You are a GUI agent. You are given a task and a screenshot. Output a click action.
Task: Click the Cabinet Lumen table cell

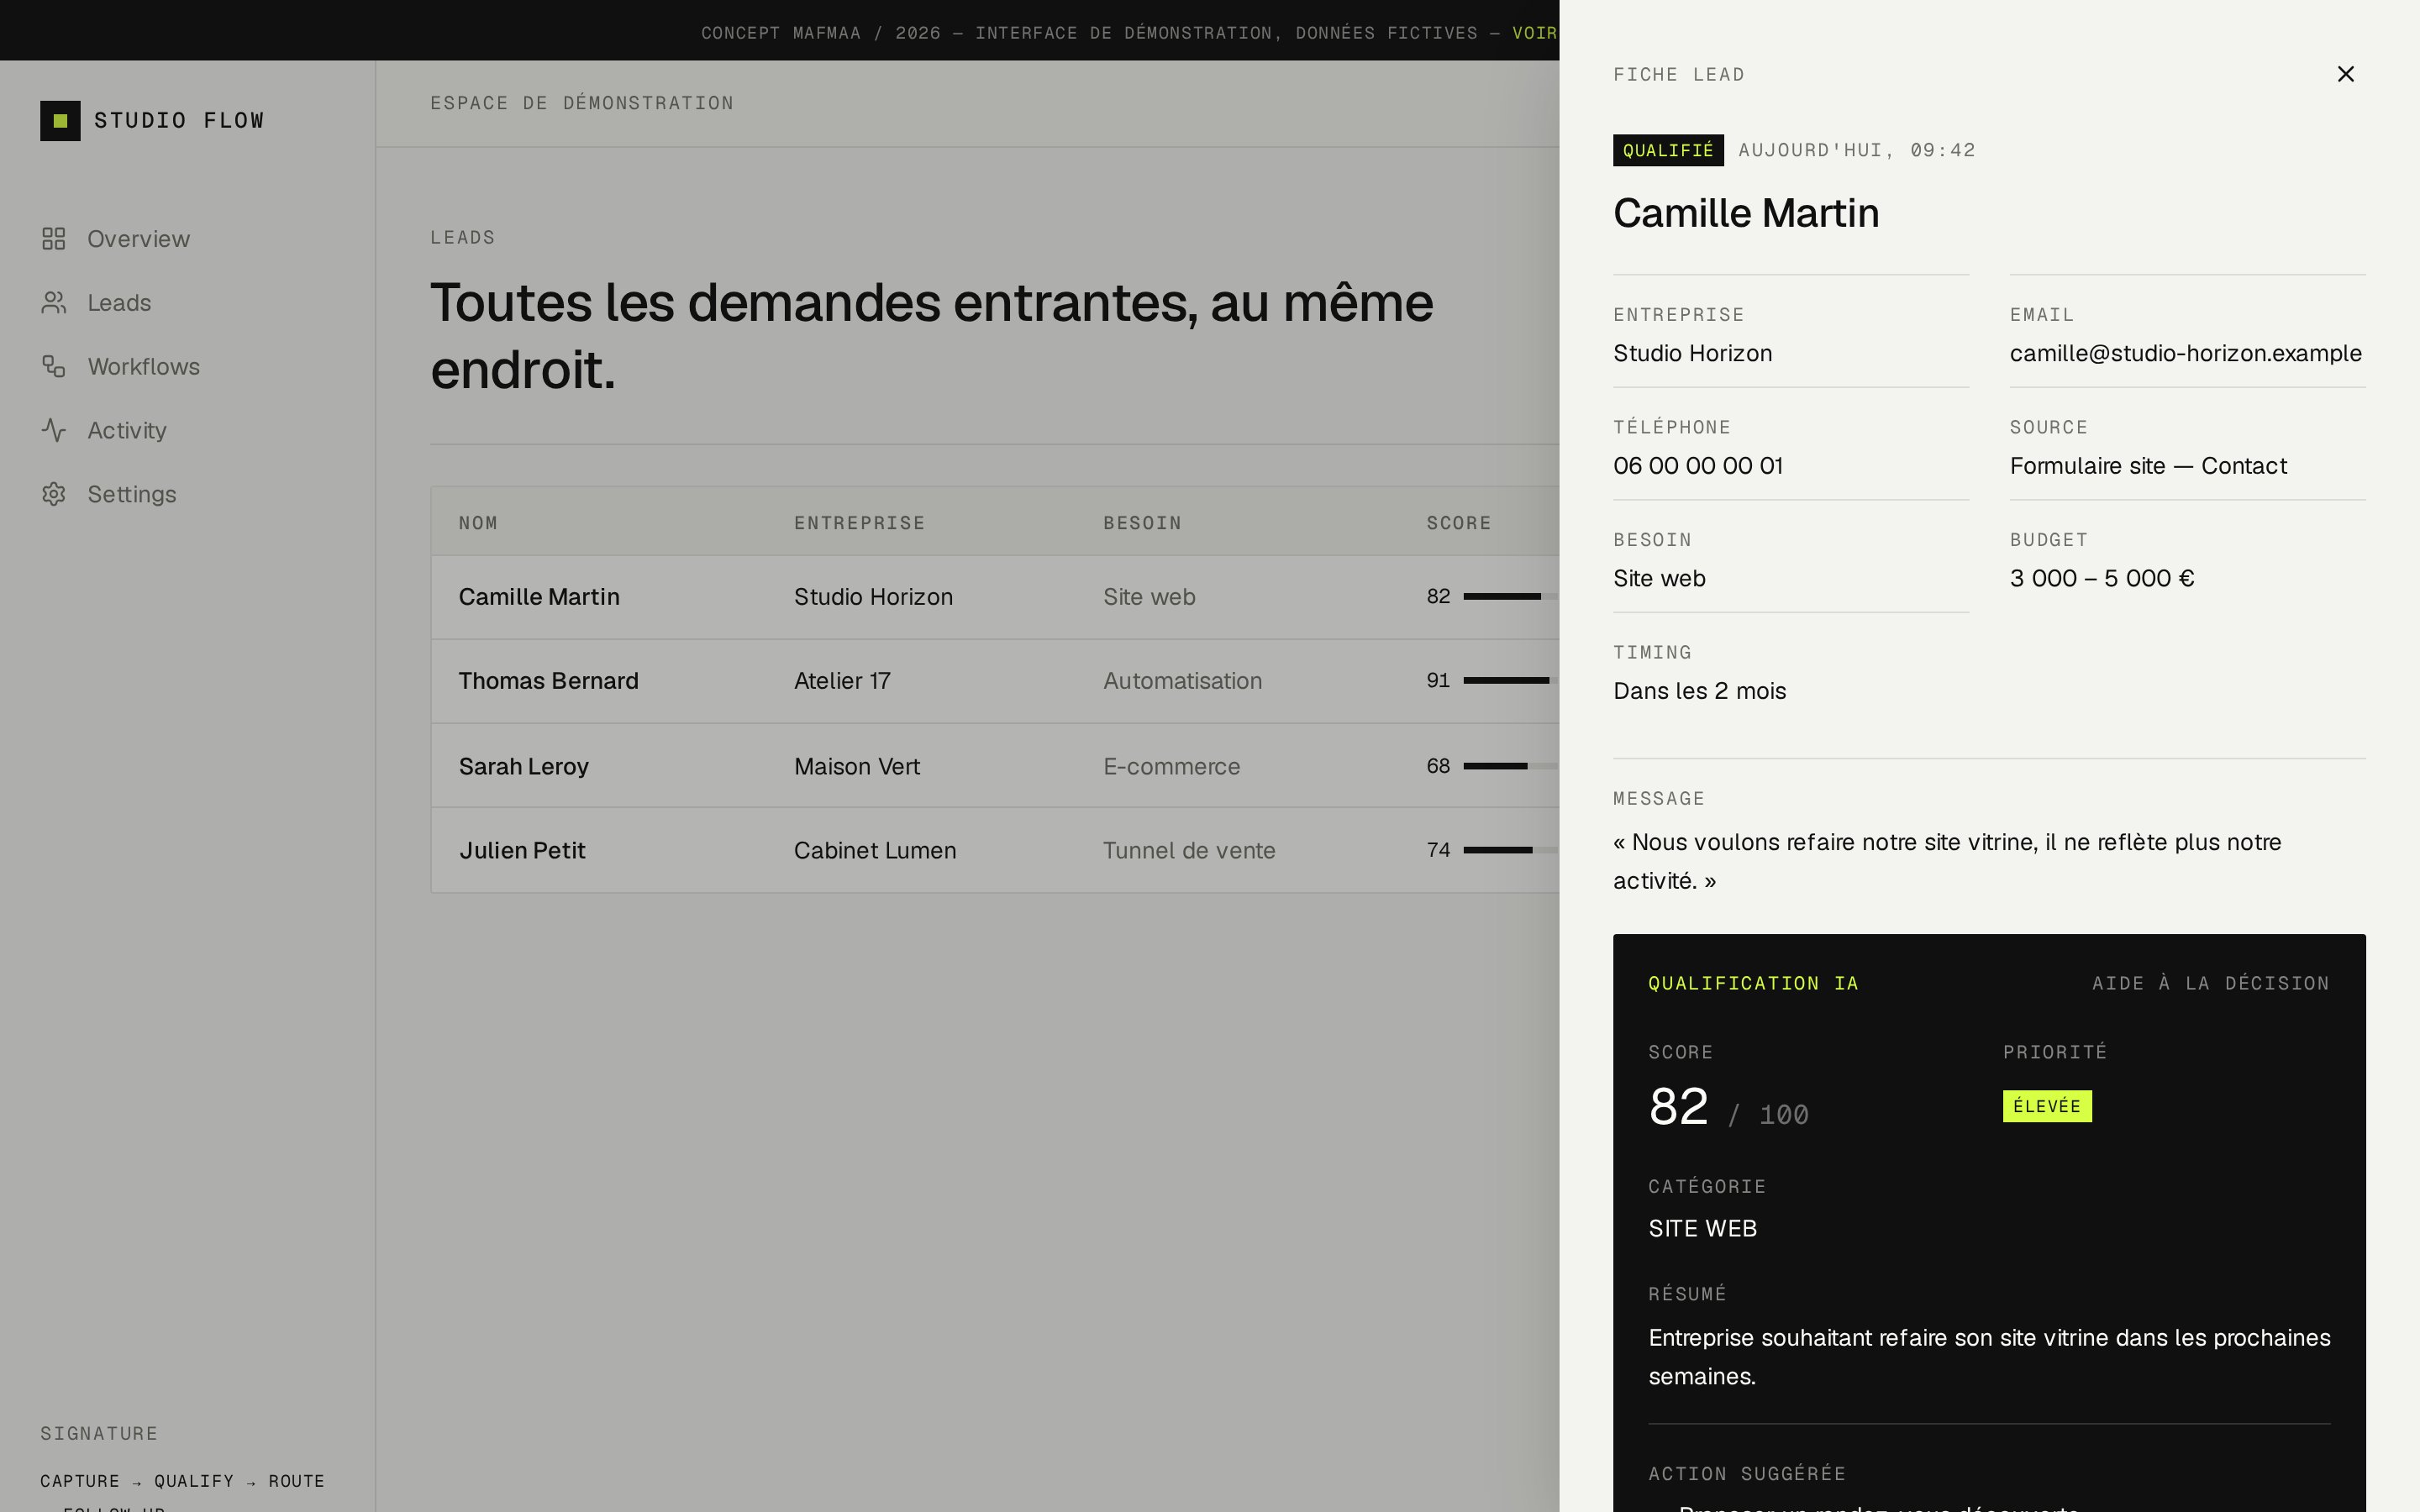(x=875, y=850)
